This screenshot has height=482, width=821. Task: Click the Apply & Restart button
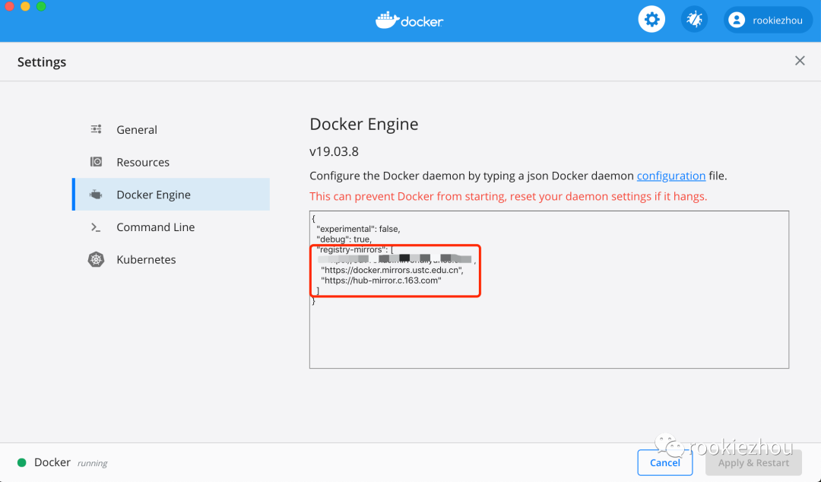[753, 462]
